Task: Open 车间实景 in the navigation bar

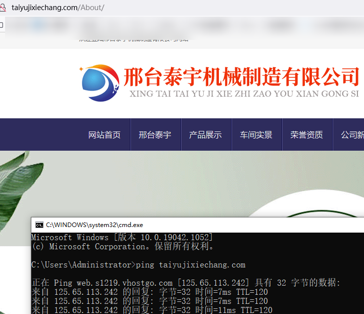Action: [256, 135]
